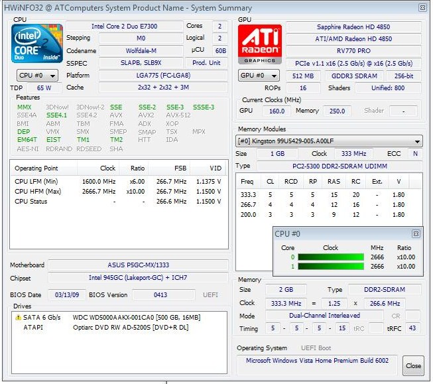Open the CPU #0 selector dropdown
The height and width of the screenshot is (384, 433).
[x=36, y=76]
